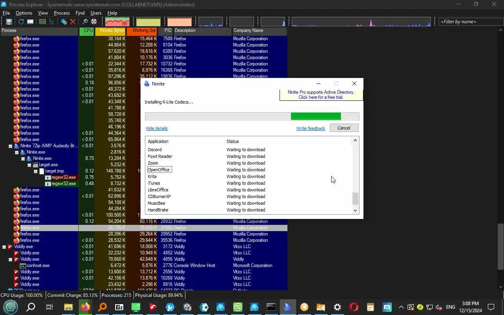The image size is (504, 315).
Task: Click Process Explorer vertical scrollbar thumb
Action: [500, 246]
